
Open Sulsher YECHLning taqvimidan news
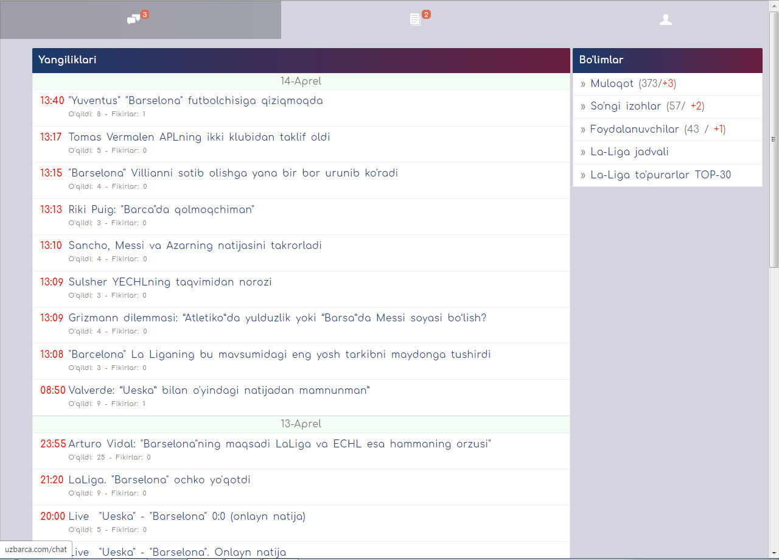point(170,282)
